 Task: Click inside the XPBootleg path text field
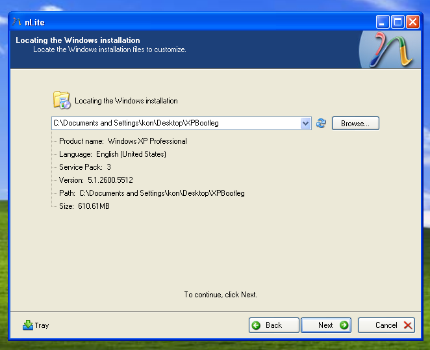[175, 124]
